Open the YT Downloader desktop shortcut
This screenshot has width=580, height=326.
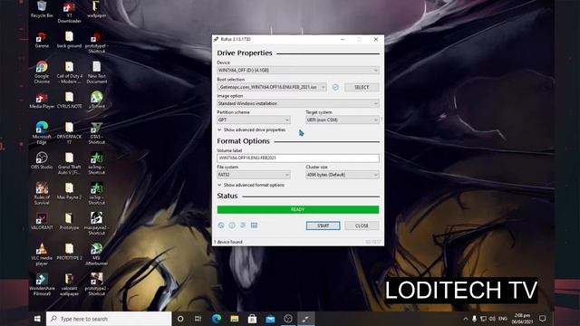pos(69,12)
